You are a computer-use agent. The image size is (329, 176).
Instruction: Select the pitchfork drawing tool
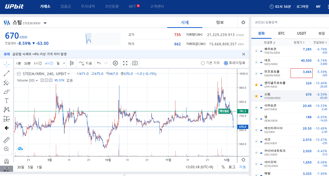pyautogui.click(x=7, y=82)
